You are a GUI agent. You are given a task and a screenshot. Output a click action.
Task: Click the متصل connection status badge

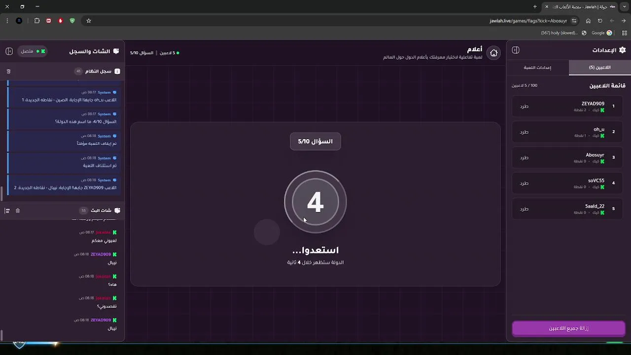click(33, 51)
